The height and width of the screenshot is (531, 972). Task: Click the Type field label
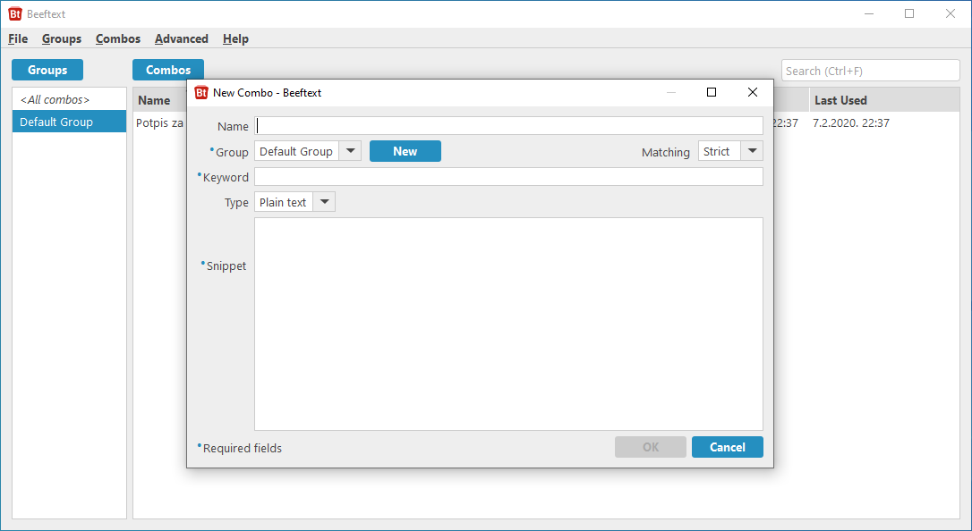[x=236, y=203]
